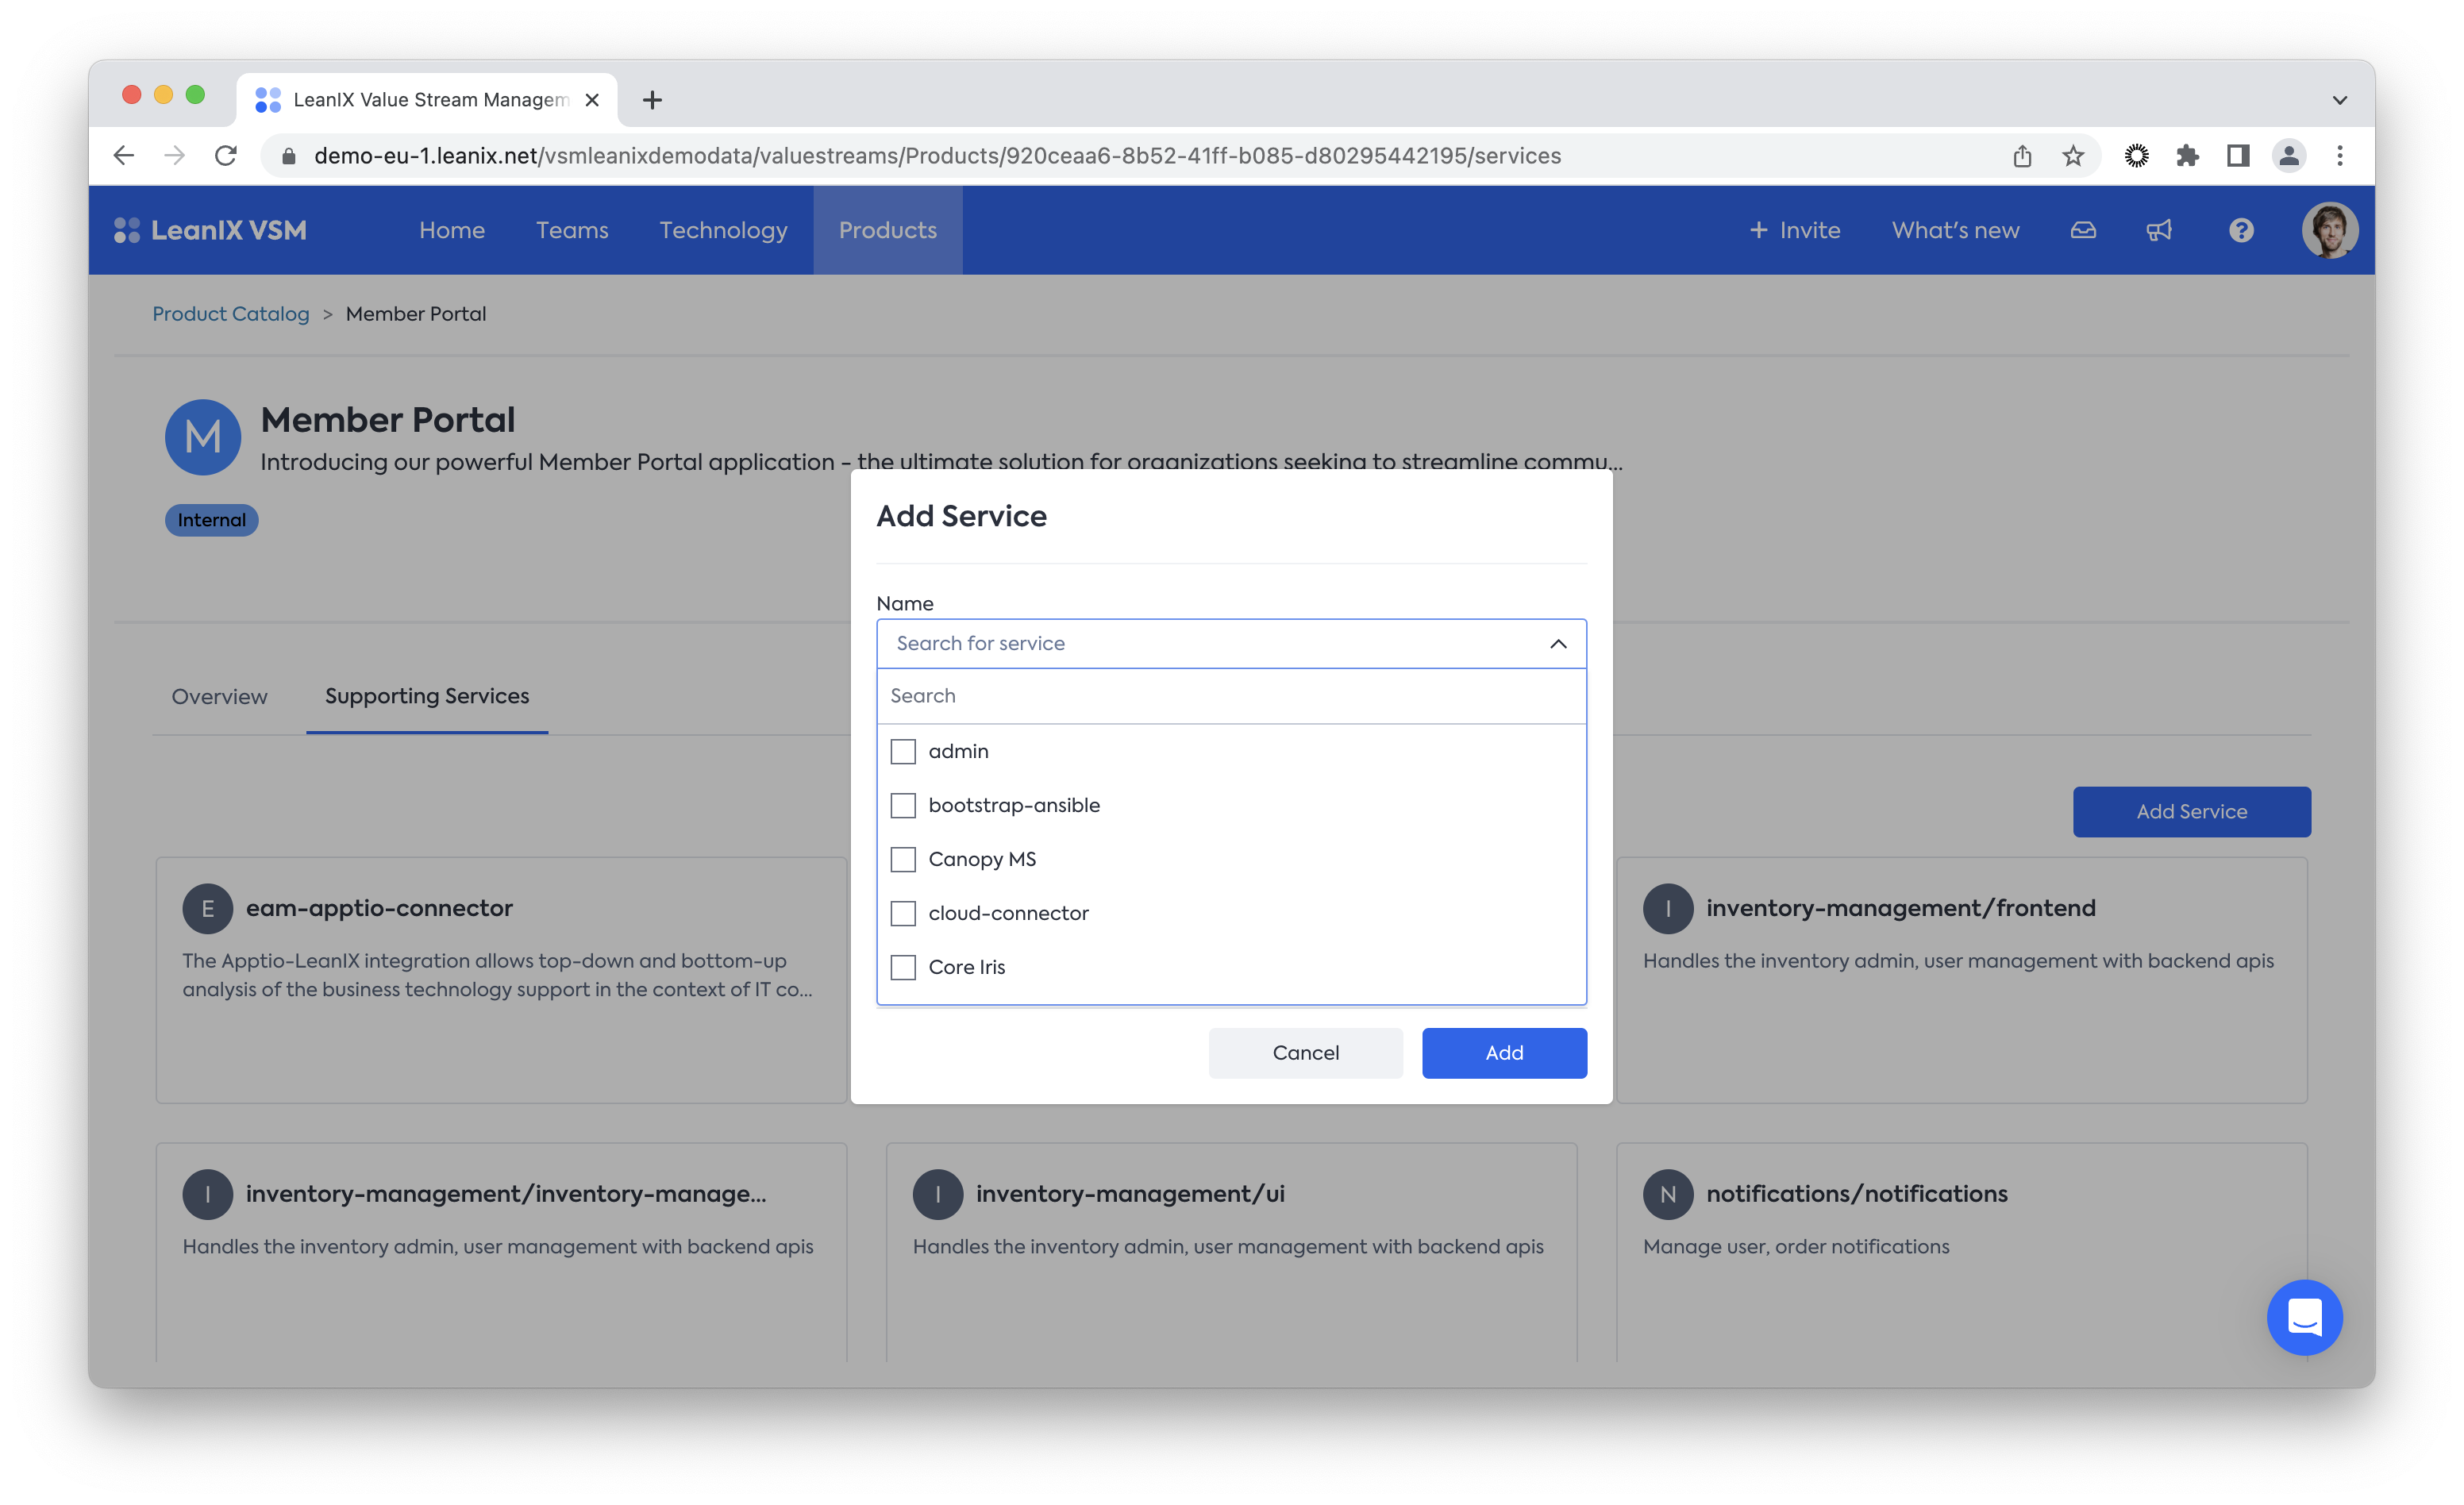The image size is (2464, 1505).
Task: Bookmark page with the star icon
Action: (x=2073, y=156)
